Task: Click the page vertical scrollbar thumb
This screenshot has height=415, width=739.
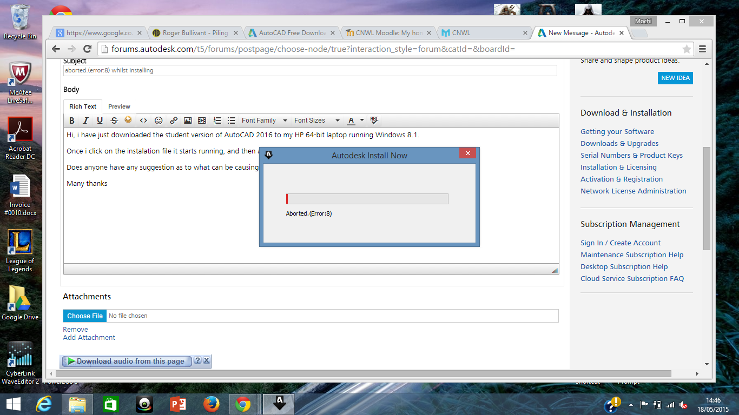Action: [x=707, y=198]
